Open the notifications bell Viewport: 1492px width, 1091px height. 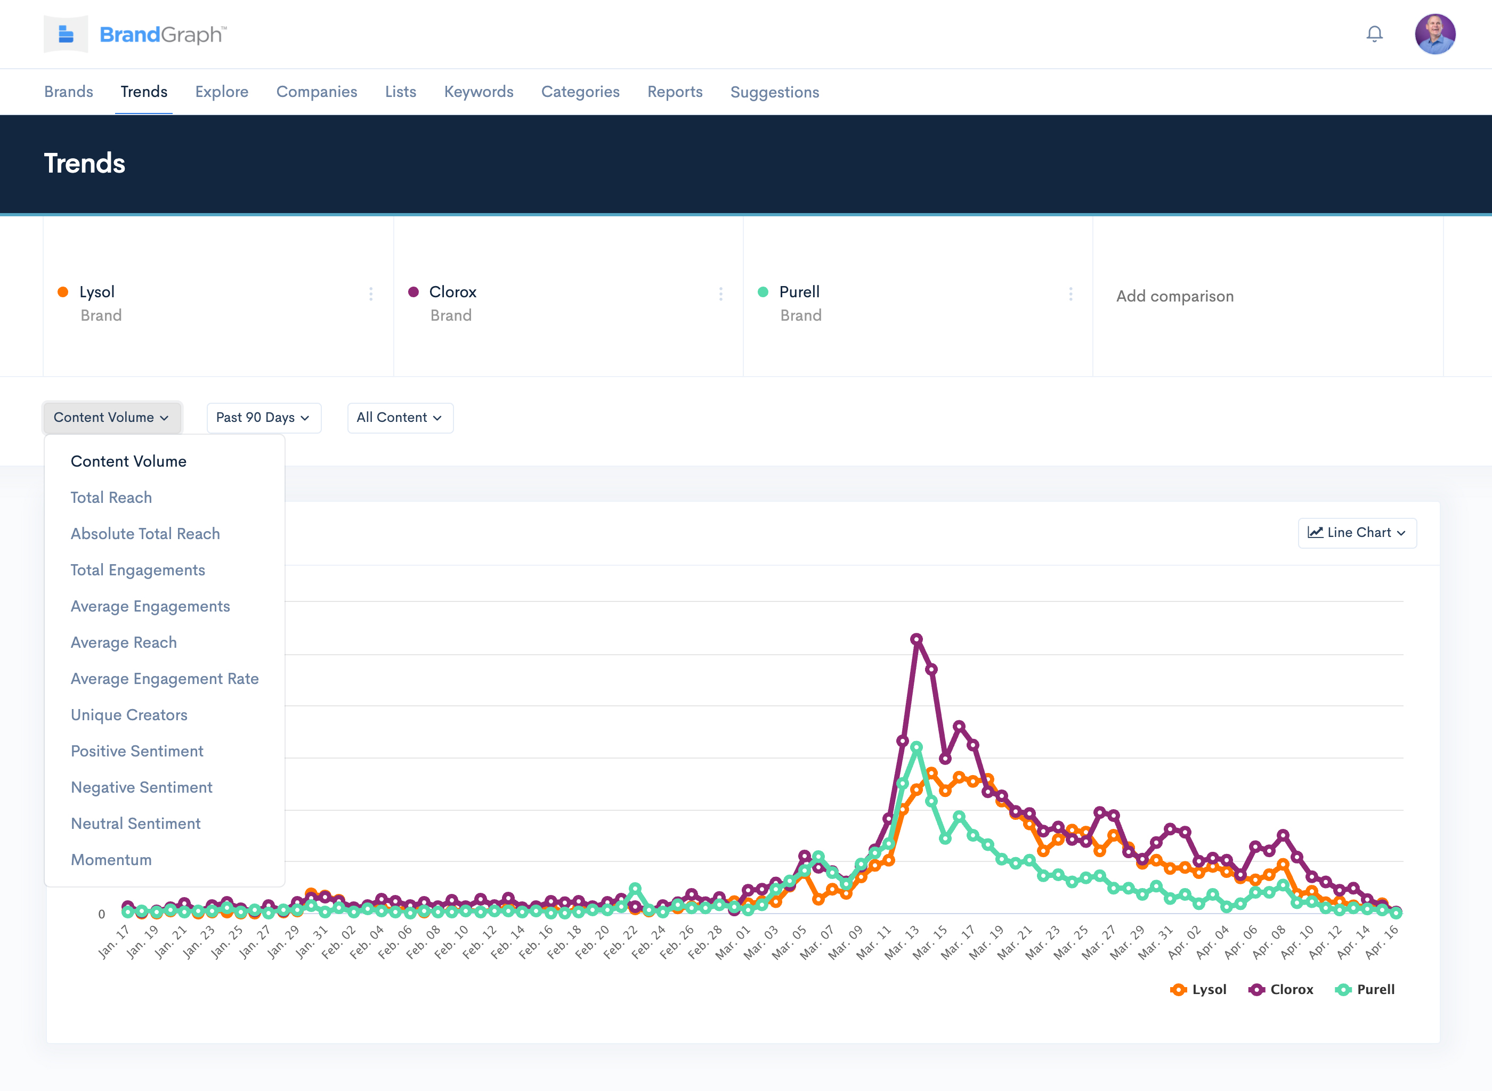[1374, 34]
